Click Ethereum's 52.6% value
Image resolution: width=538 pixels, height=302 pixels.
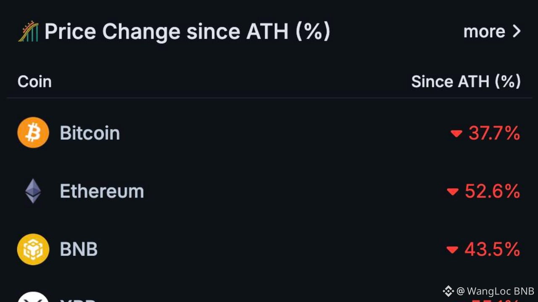point(492,192)
